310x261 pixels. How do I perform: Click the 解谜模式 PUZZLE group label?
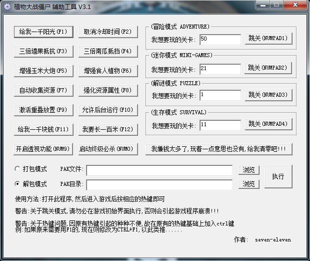[x=175, y=83]
